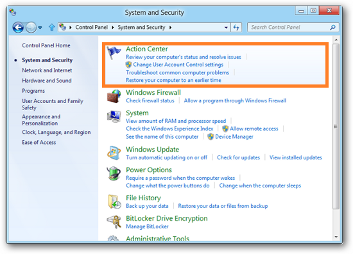Open Change User Account Control settings

tap(178, 65)
